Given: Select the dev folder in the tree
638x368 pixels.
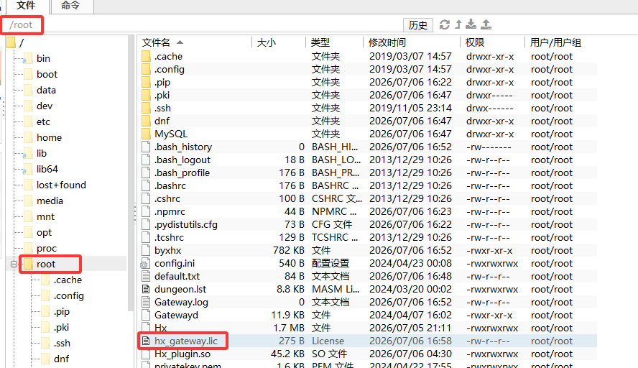Looking at the screenshot, I should pyautogui.click(x=45, y=106).
